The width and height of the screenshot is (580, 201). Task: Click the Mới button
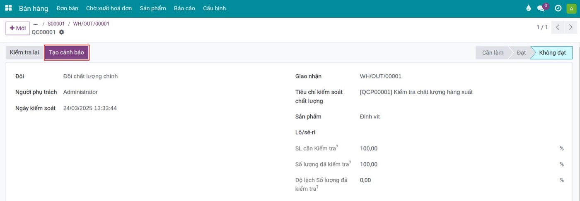pos(18,28)
